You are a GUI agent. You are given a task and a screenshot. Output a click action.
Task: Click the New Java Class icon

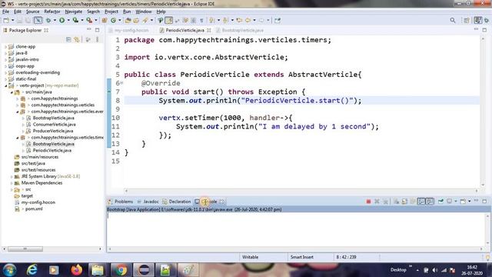coord(113,21)
